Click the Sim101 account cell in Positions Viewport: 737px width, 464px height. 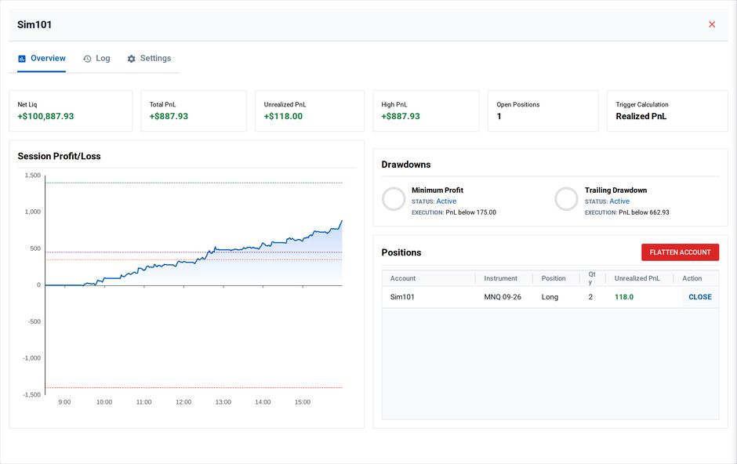coord(402,297)
